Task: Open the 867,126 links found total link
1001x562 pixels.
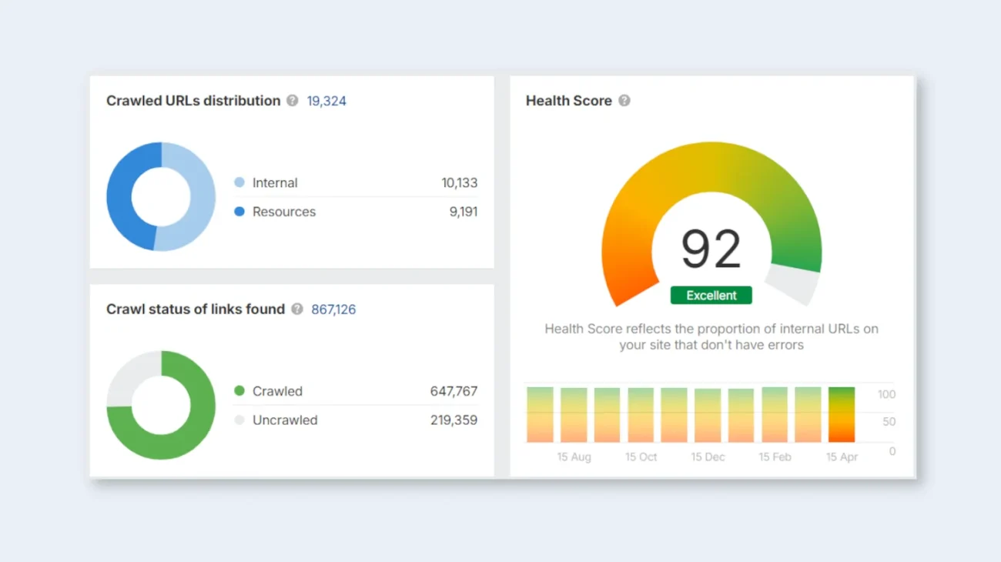Action: [333, 309]
